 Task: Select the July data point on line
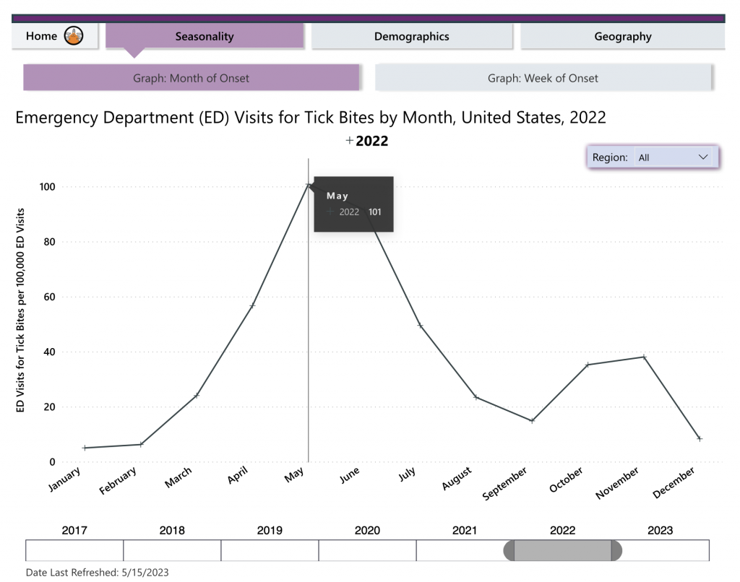420,325
